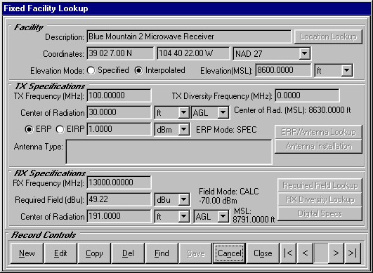Open RX center of radiation AGL dropdown
Viewport: 373px width, 273px height.
(223, 216)
